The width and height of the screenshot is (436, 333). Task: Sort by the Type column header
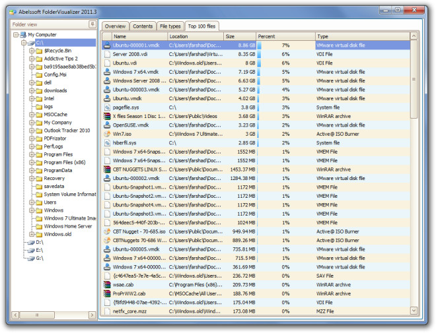tap(363, 36)
